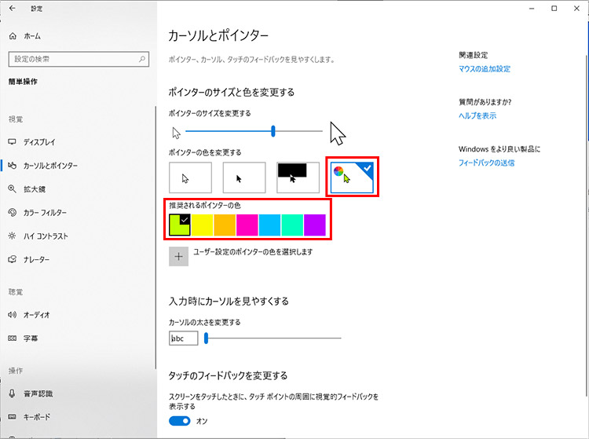Pick the pink recommended pointer color
The height and width of the screenshot is (439, 589).
[x=247, y=225]
